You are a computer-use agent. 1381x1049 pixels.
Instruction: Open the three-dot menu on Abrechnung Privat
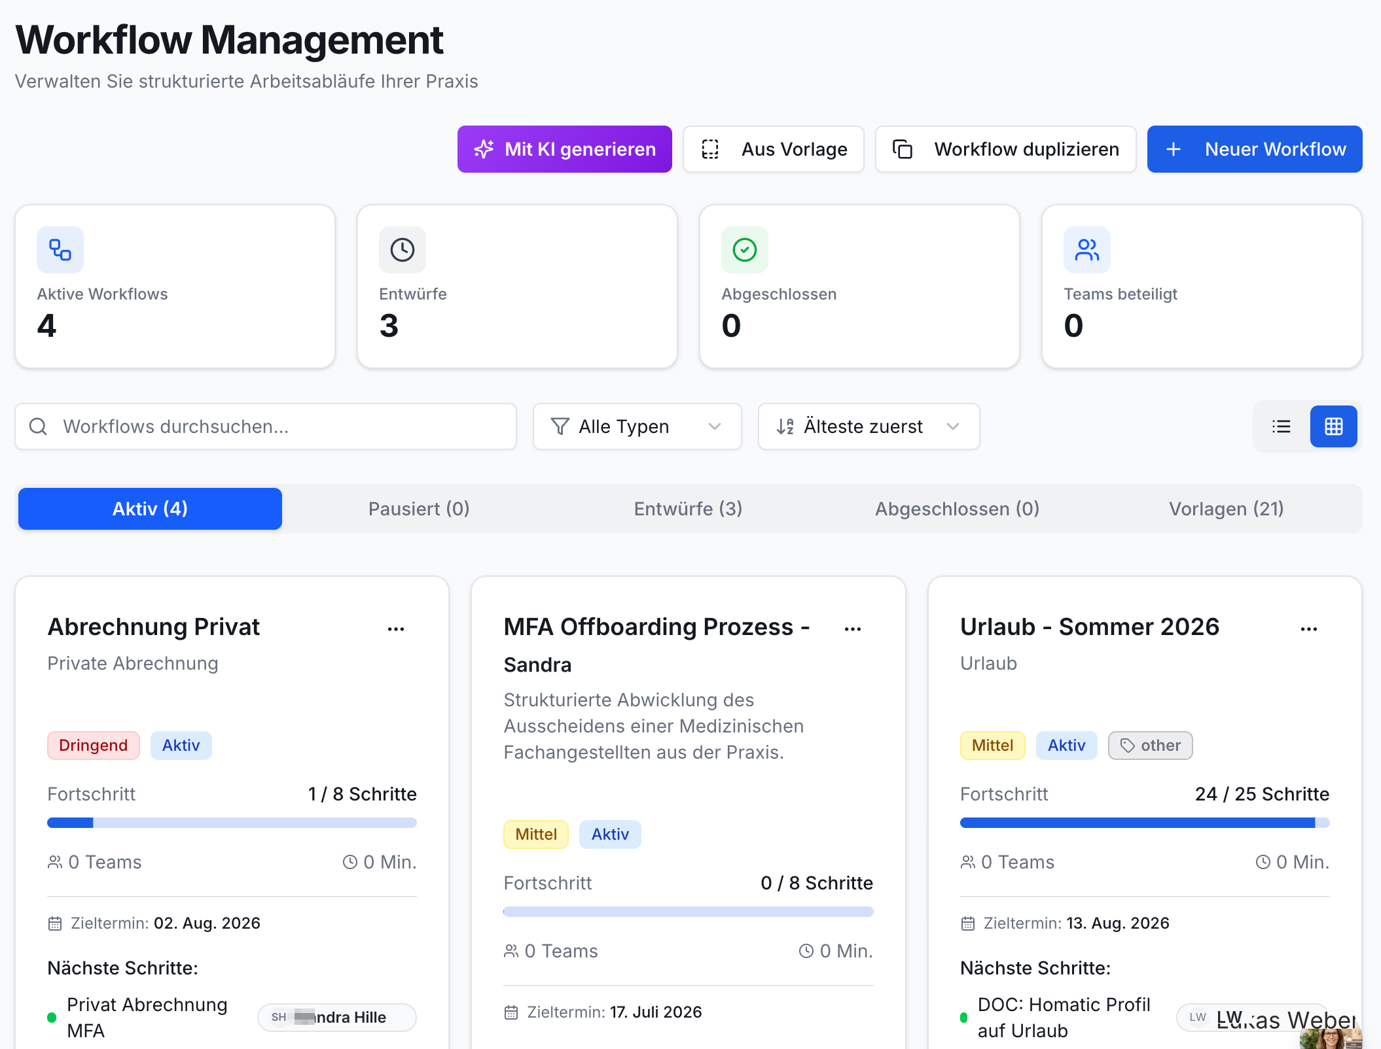coord(396,629)
